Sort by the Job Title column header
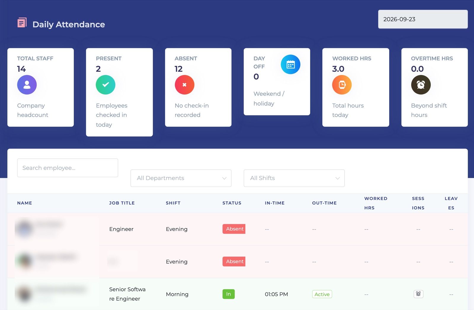Screen dimensions: 474x310 pyautogui.click(x=122, y=203)
